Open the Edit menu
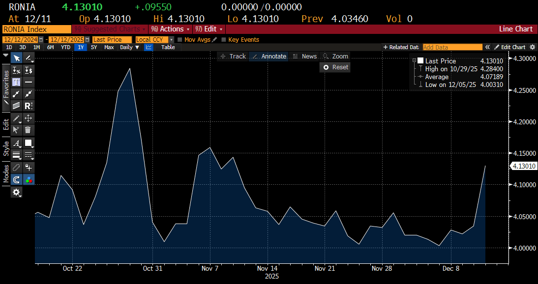This screenshot has height=284, width=538. click(208, 29)
